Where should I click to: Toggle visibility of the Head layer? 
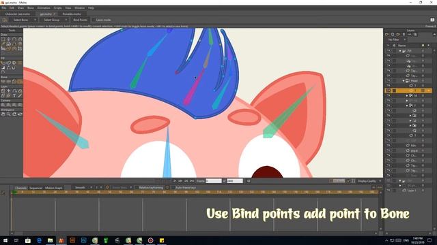pos(389,80)
